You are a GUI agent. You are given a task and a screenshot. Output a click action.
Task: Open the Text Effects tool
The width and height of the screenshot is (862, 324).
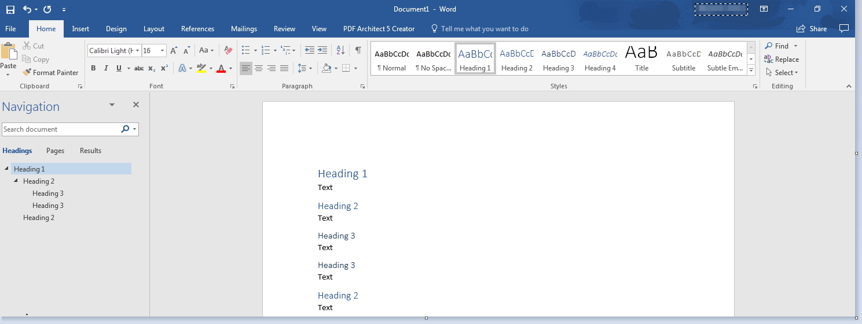pos(182,68)
